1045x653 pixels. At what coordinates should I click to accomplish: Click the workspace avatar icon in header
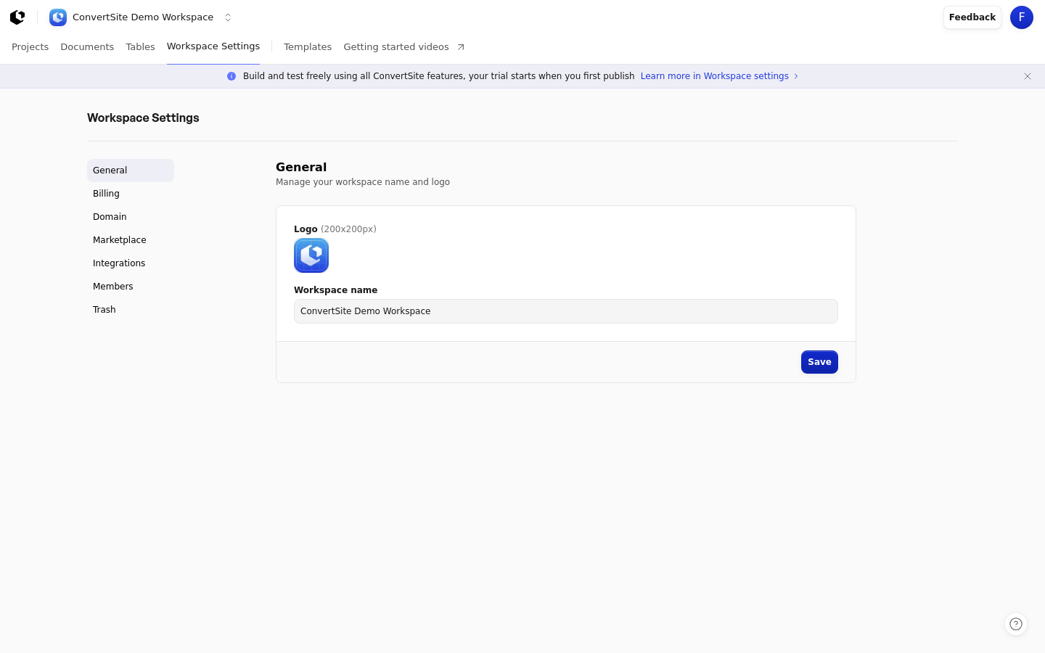click(x=58, y=17)
